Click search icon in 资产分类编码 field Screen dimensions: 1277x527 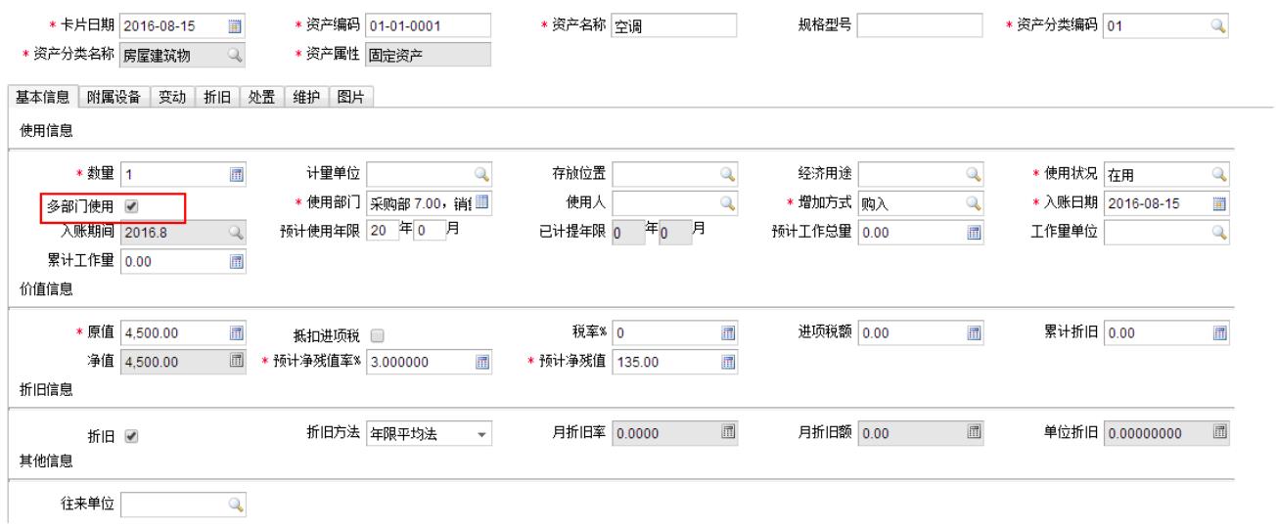point(1217,26)
